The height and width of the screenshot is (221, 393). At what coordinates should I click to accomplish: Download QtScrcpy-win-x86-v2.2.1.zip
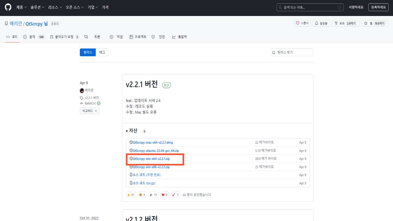151,167
